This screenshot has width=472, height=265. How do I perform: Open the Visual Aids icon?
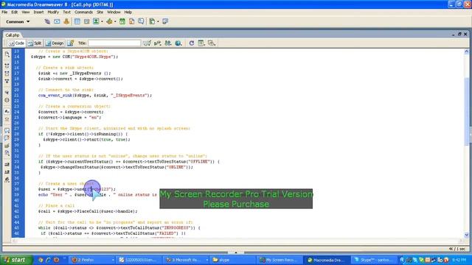click(x=212, y=43)
